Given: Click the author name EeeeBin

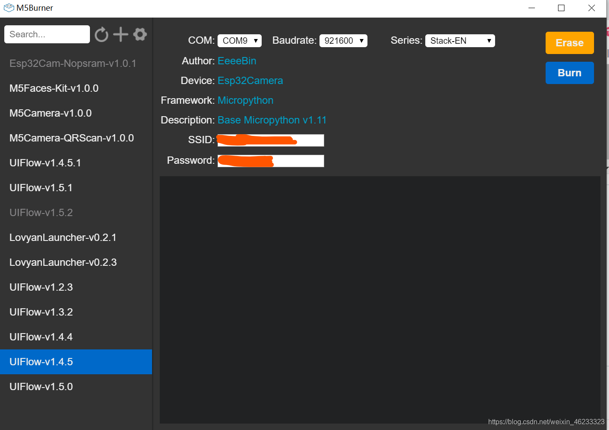Looking at the screenshot, I should tap(237, 61).
